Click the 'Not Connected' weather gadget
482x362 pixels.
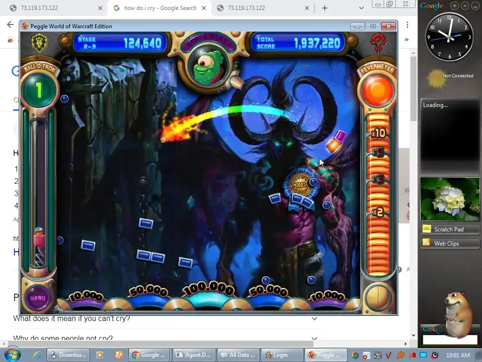tap(450, 79)
